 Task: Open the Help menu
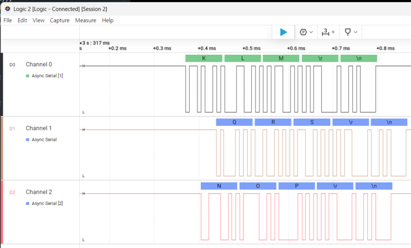[107, 20]
